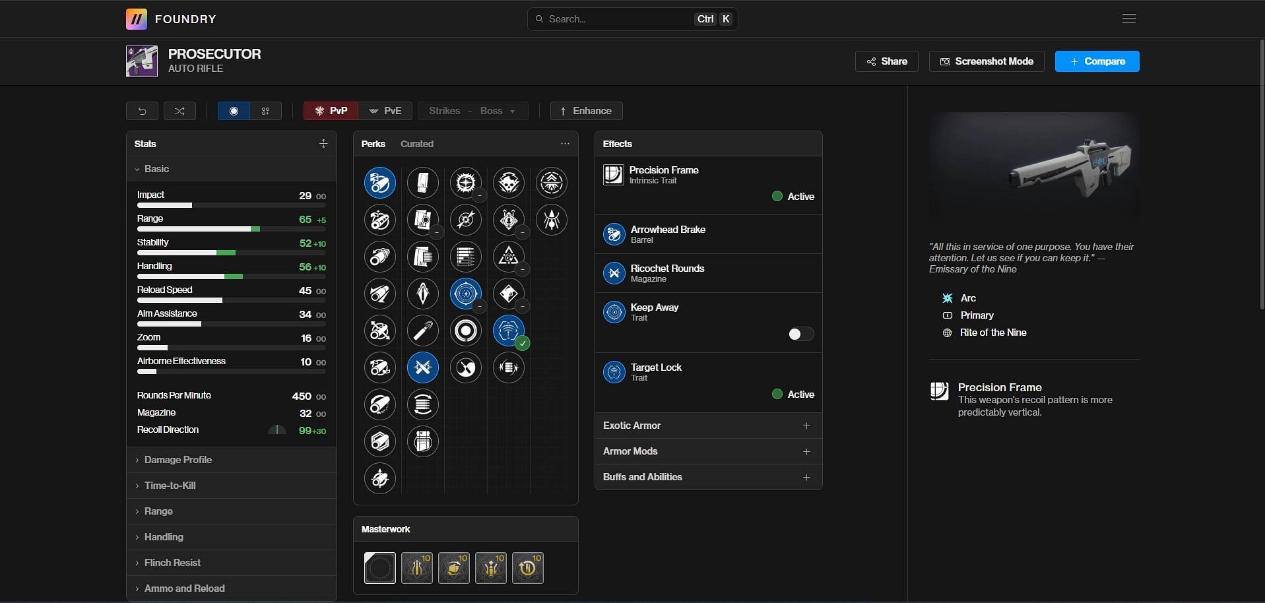1265x603 pixels.
Task: Open the hamburger menu in the header
Action: coord(1129,18)
